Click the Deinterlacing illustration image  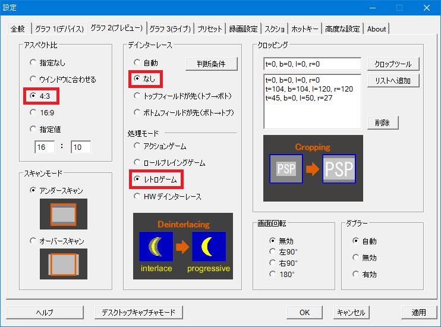coord(183,246)
